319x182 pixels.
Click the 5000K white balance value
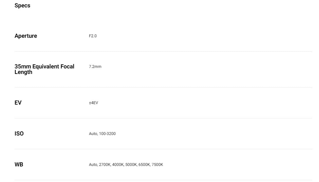(x=131, y=165)
